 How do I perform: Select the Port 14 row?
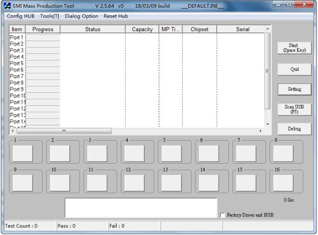pyautogui.click(x=137, y=122)
